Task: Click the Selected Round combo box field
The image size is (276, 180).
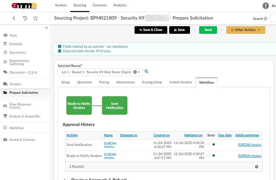Action: click(x=100, y=72)
